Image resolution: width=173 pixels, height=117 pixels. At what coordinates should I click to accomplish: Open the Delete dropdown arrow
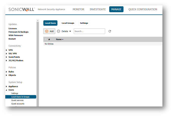point(70,31)
